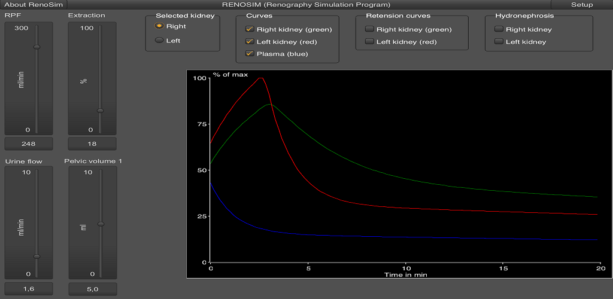Click the Extraction slider handle
Image resolution: width=613 pixels, height=299 pixels.
pos(100,111)
